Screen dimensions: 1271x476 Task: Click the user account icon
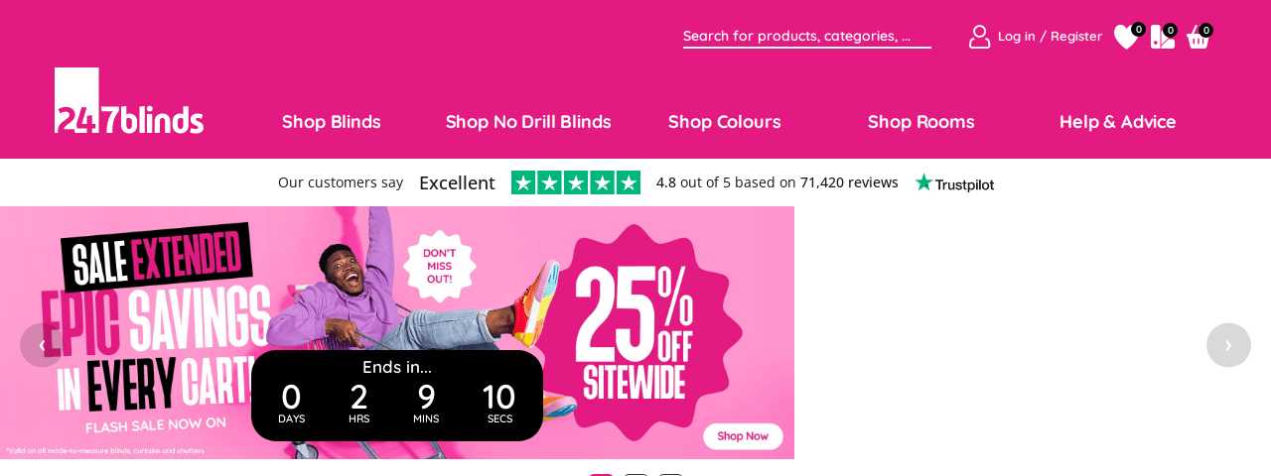click(979, 37)
